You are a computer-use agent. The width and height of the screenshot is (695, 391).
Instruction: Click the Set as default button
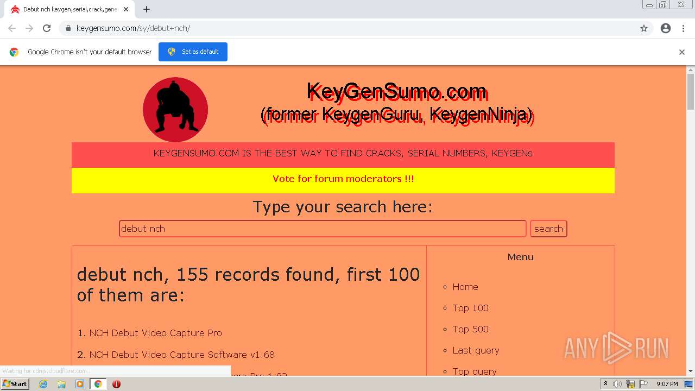193,52
